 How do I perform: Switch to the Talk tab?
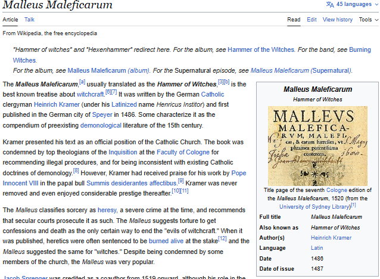(x=29, y=20)
